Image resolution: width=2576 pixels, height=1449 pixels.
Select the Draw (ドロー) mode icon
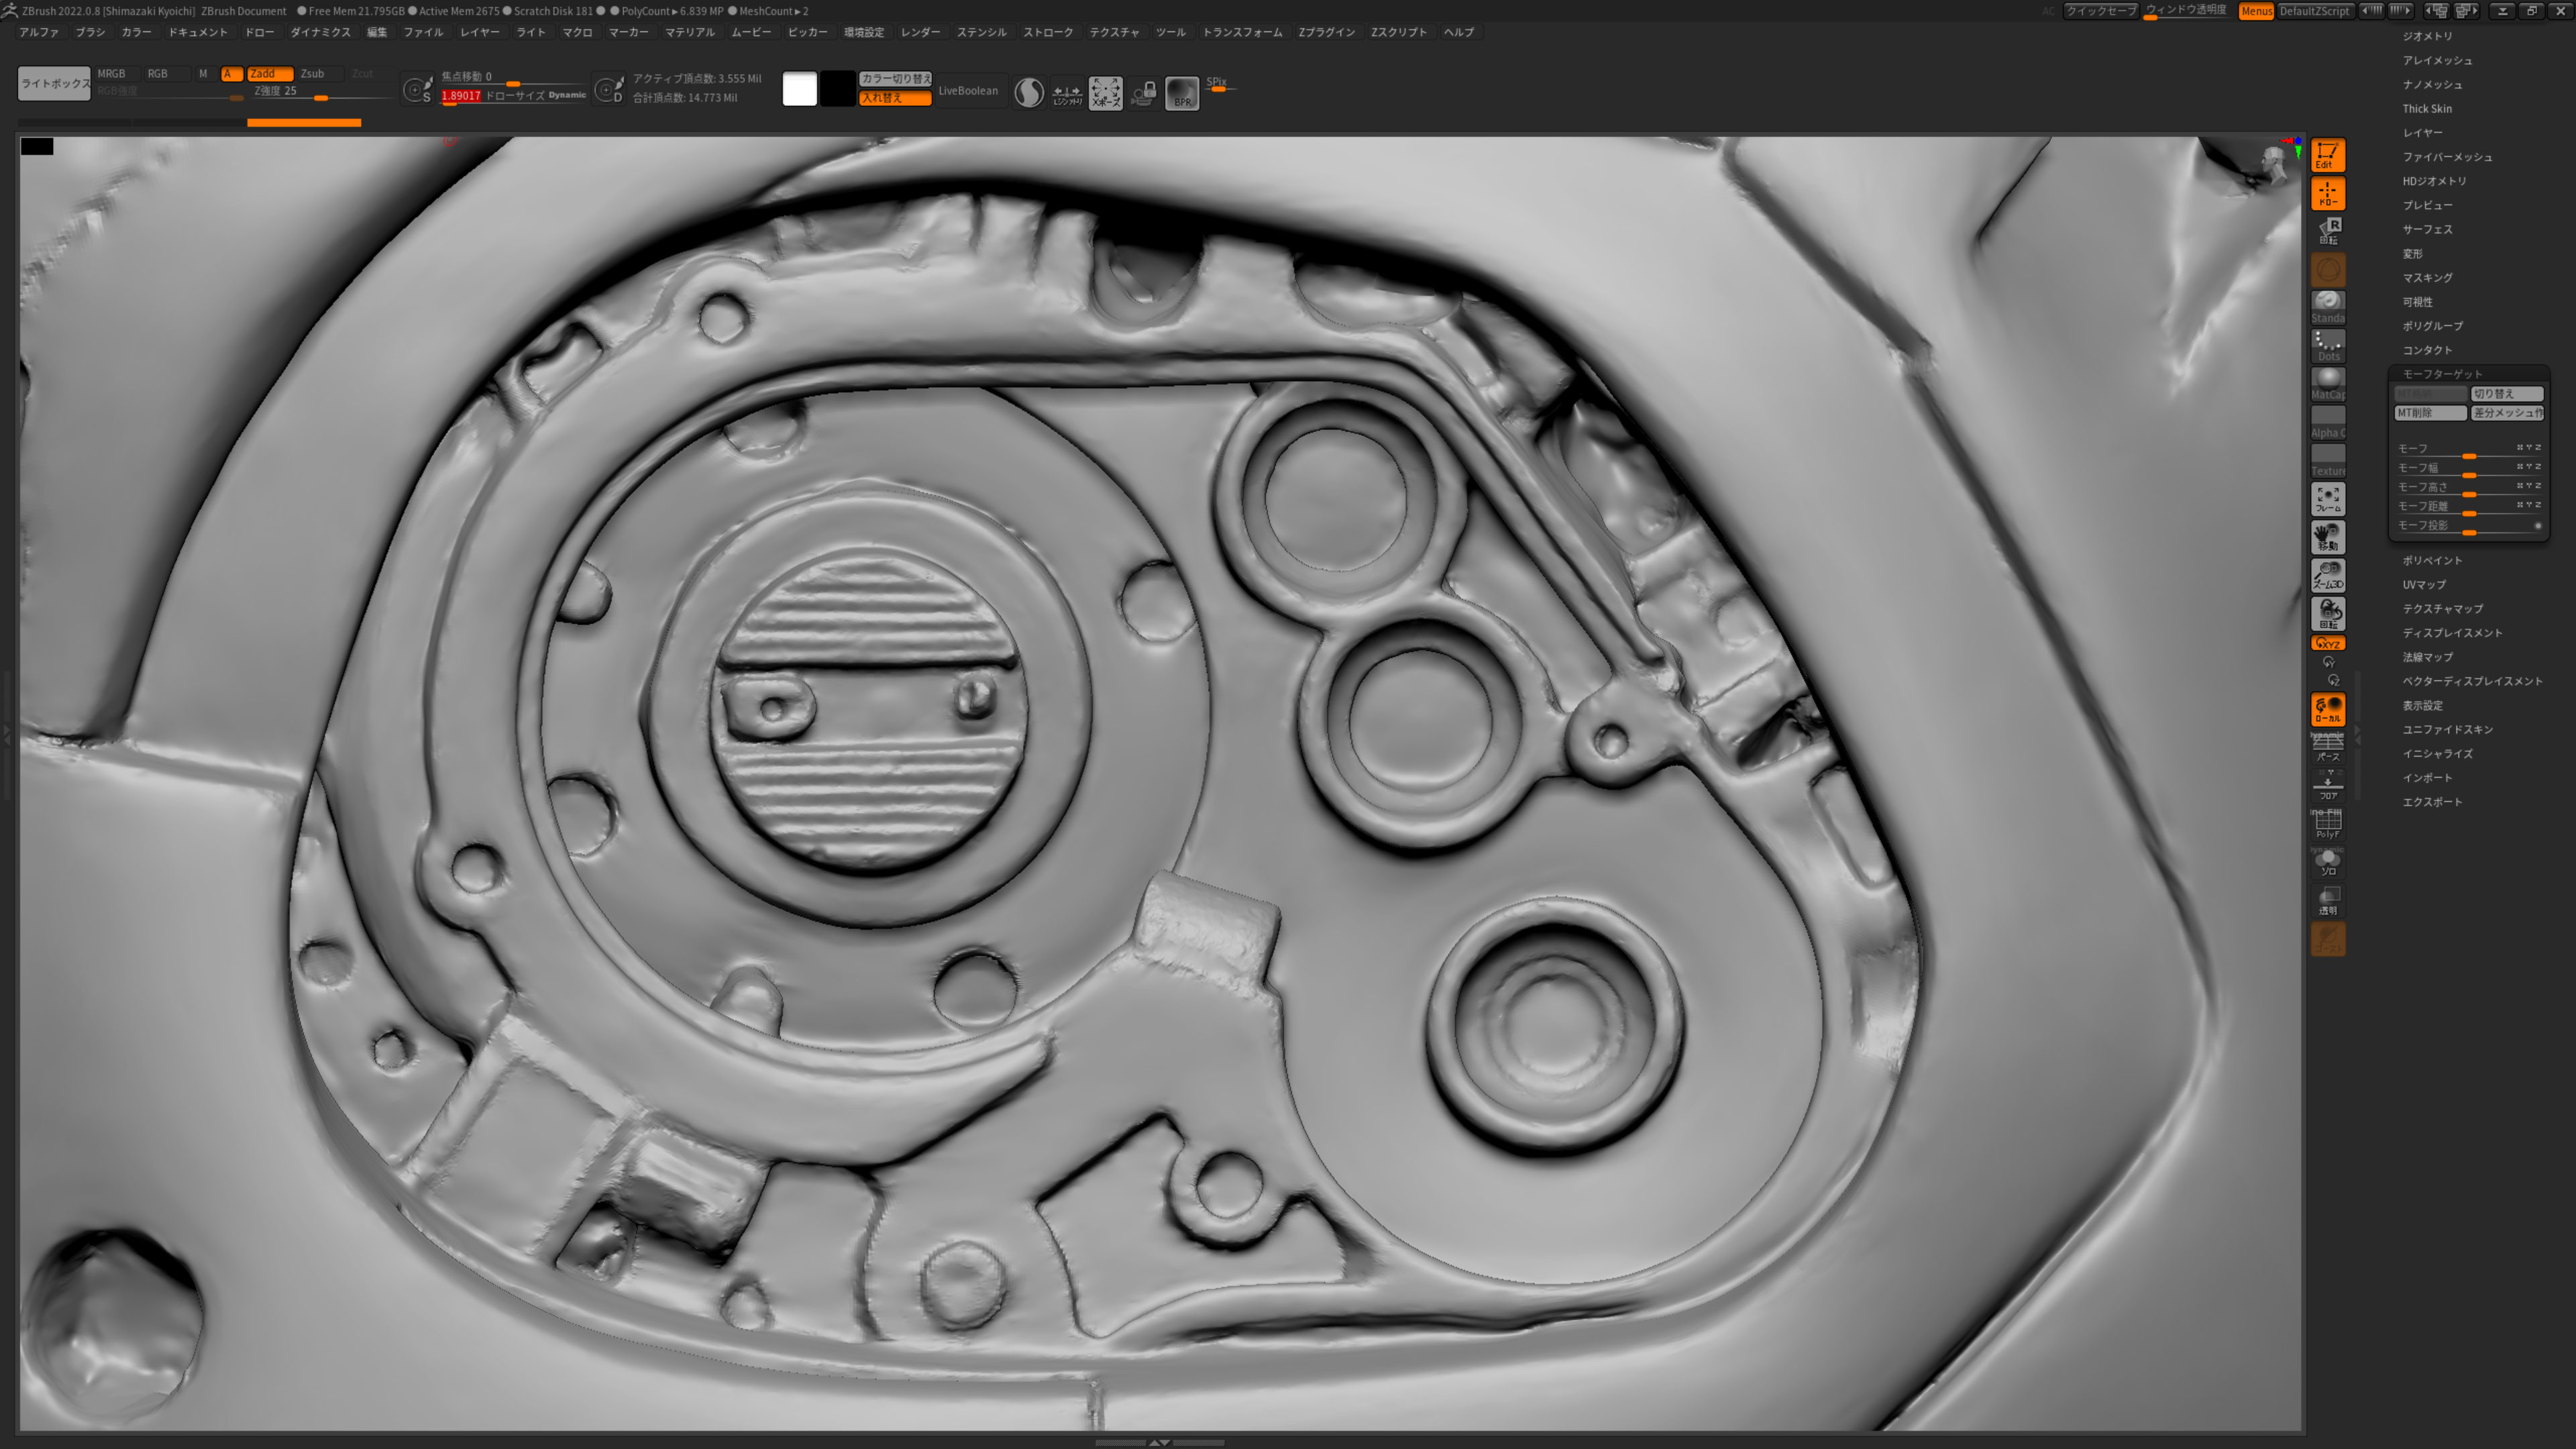(2327, 193)
